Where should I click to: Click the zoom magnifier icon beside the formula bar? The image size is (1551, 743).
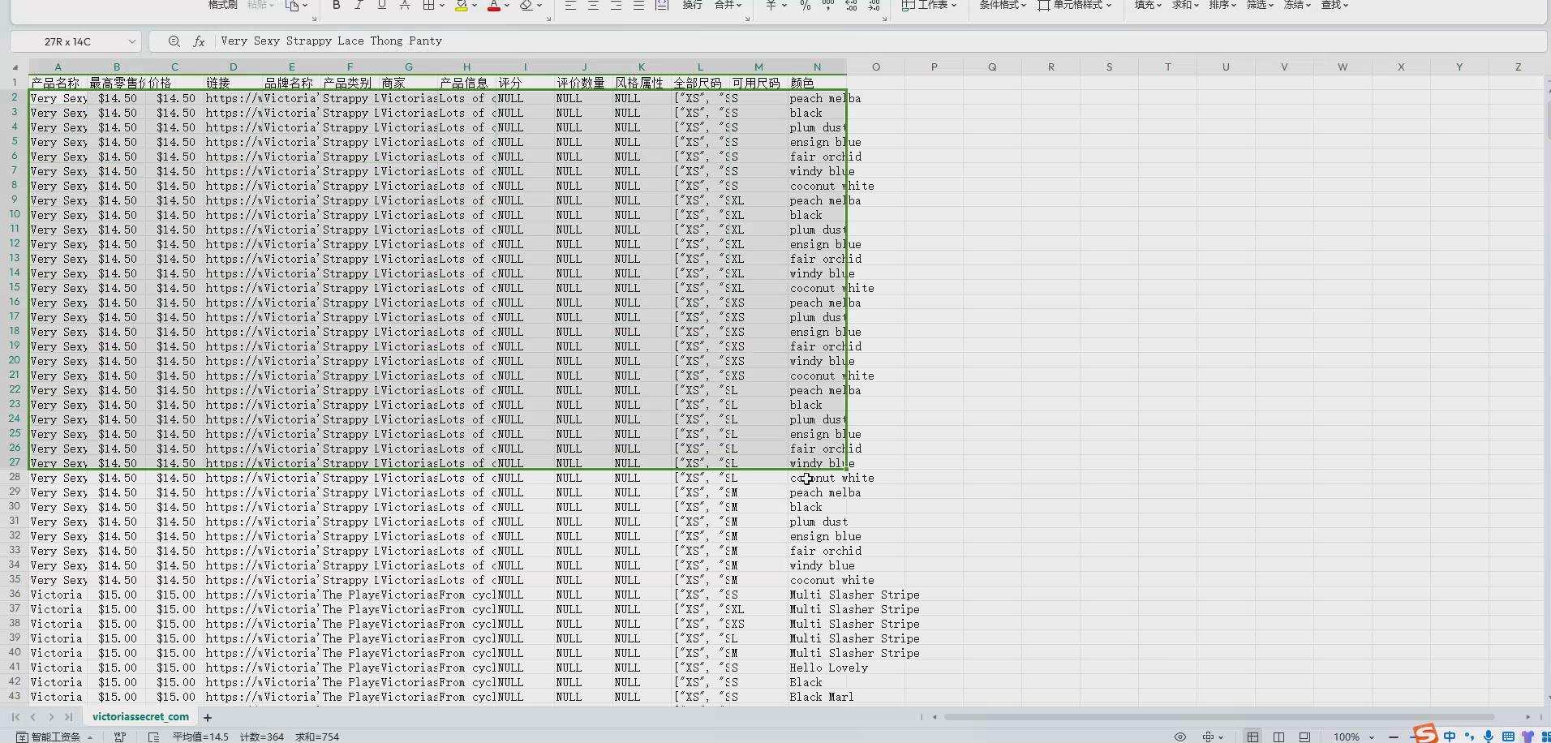[x=174, y=41]
